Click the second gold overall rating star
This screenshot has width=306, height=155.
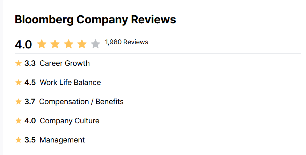55,44
